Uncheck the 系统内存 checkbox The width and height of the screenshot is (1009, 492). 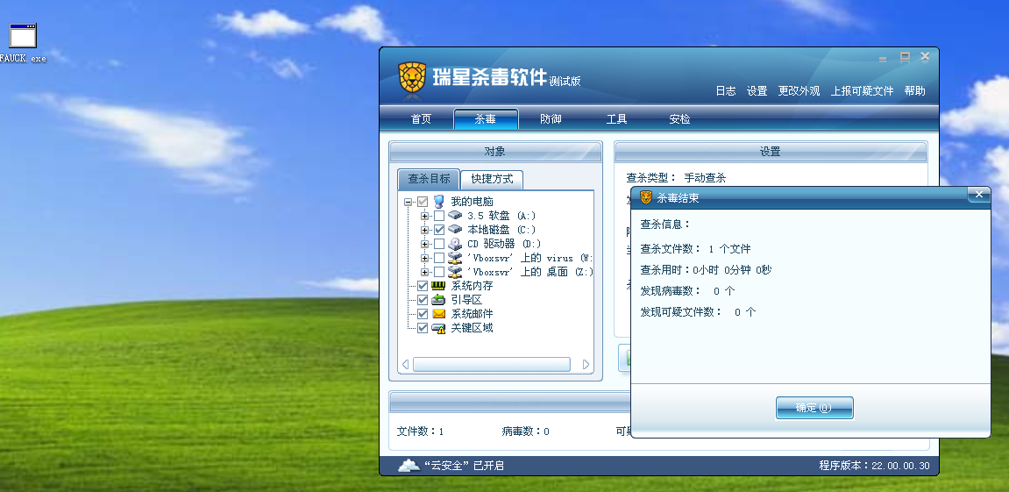(423, 286)
